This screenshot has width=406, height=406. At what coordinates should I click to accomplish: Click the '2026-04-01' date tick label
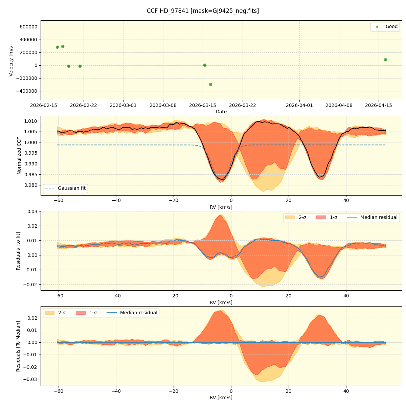click(x=300, y=105)
